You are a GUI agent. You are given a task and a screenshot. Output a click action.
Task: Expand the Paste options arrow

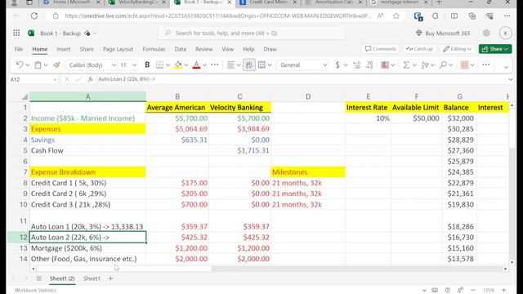click(46, 65)
